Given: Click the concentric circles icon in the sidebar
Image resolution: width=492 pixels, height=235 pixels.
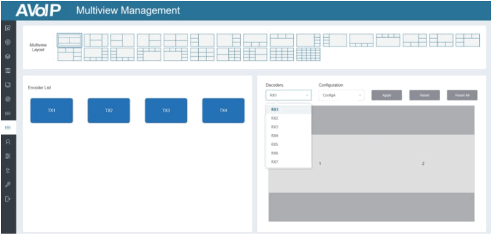Looking at the screenshot, I should pos(8,99).
